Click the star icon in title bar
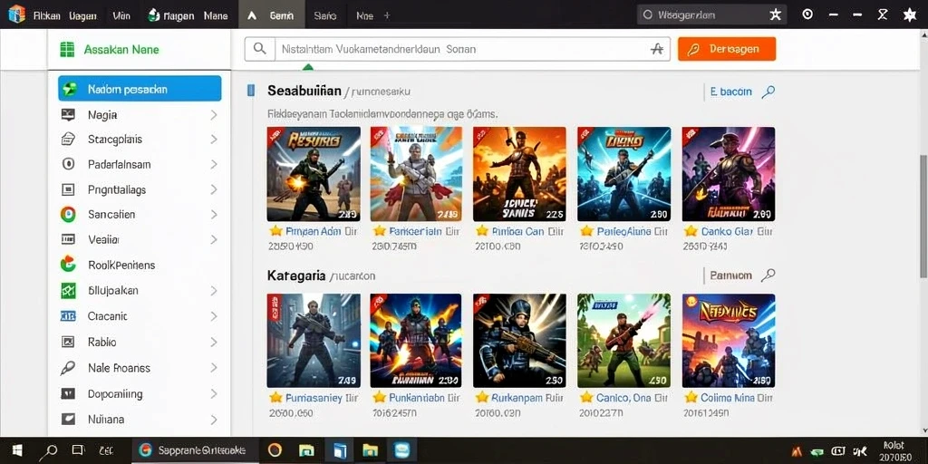Screen dimensions: 928x464 click(910, 14)
